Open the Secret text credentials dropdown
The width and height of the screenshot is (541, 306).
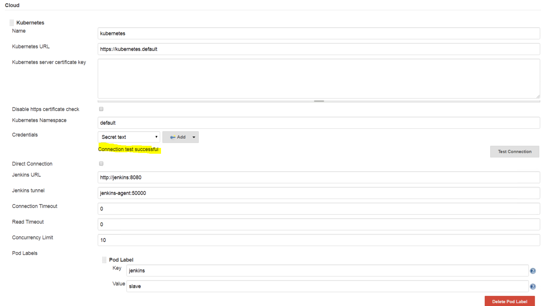(129, 137)
